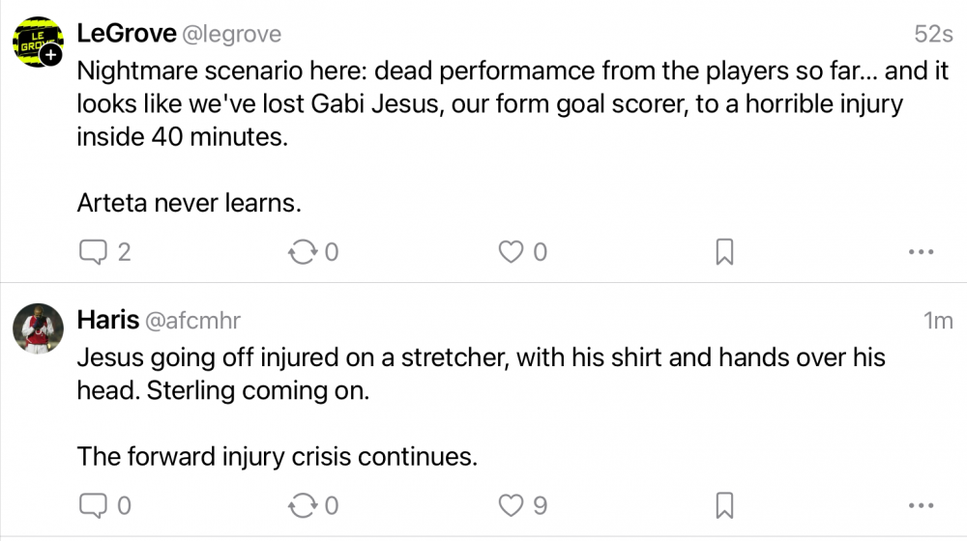Repost LeGrove's post about Gabi Jesus
Screen dimensions: 967x541
pos(303,252)
